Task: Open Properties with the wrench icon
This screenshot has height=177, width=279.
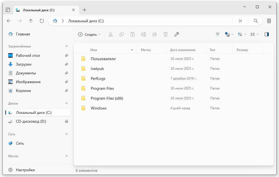Action: (177, 34)
